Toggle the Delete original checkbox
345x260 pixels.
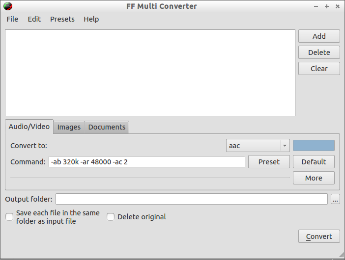point(111,217)
